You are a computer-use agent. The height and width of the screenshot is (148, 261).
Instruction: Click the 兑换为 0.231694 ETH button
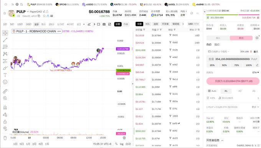233,81
